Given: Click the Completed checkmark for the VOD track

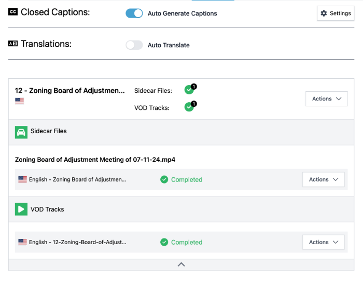Looking at the screenshot, I should (x=164, y=242).
